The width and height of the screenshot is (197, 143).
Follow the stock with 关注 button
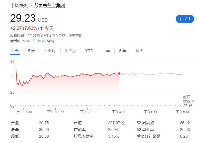tap(185, 19)
